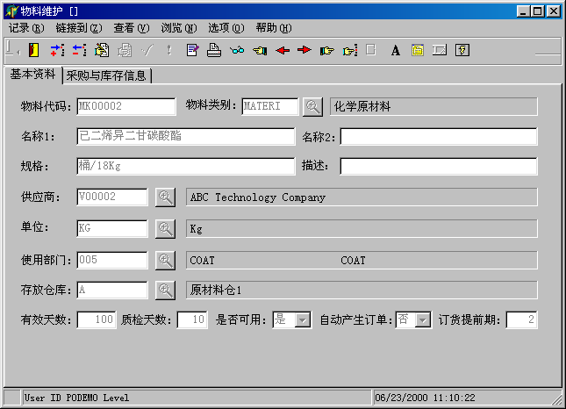Click the printer icon in toolbar
566x409 pixels.
213,50
